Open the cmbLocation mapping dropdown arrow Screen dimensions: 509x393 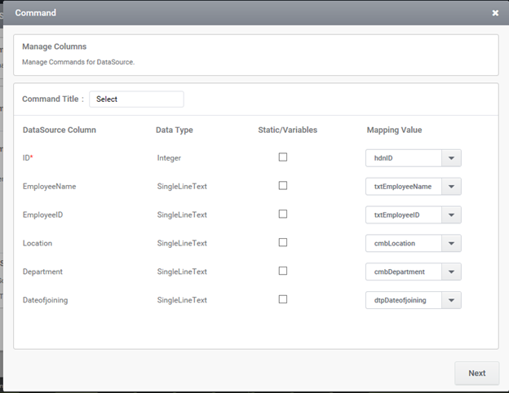pos(451,244)
